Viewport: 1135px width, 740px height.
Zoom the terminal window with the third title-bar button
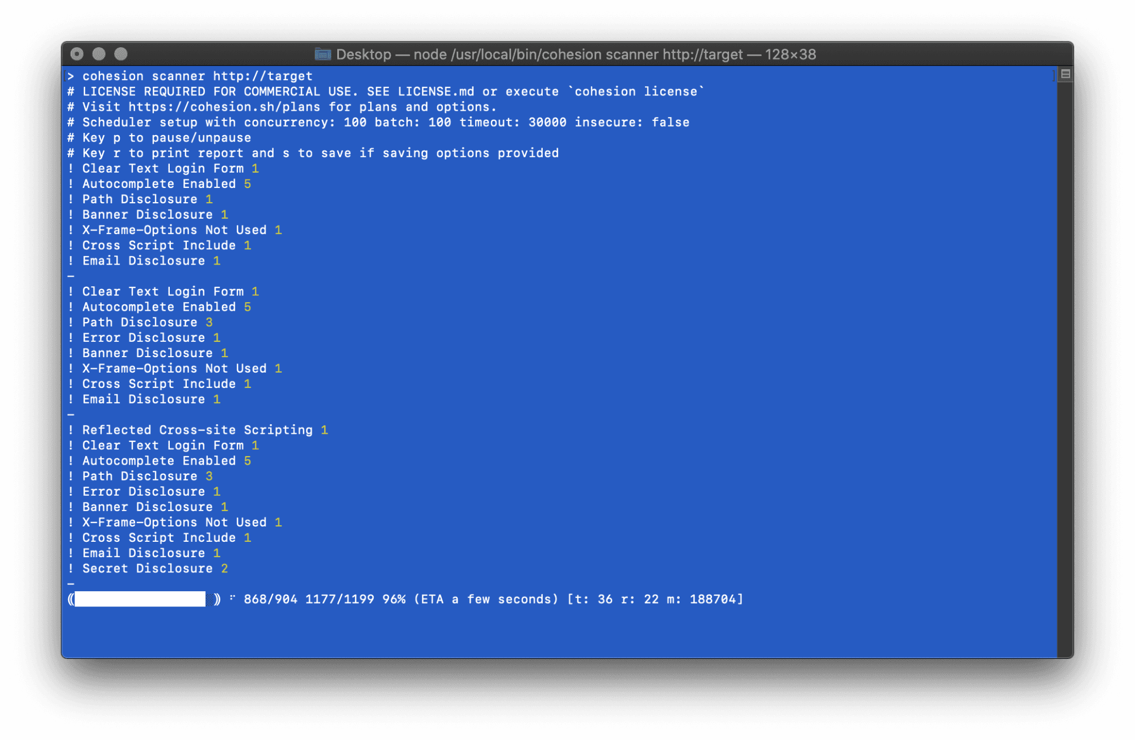coord(121,54)
